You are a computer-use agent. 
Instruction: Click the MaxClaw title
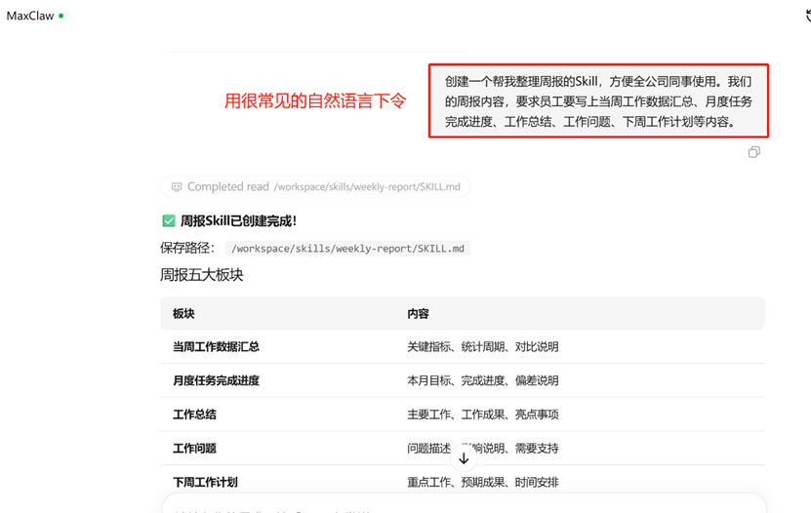29,17
